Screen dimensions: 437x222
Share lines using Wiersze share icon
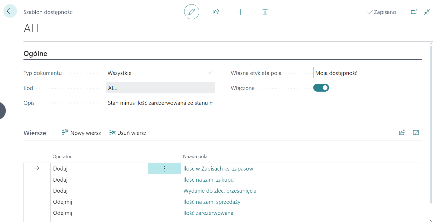coord(402,133)
